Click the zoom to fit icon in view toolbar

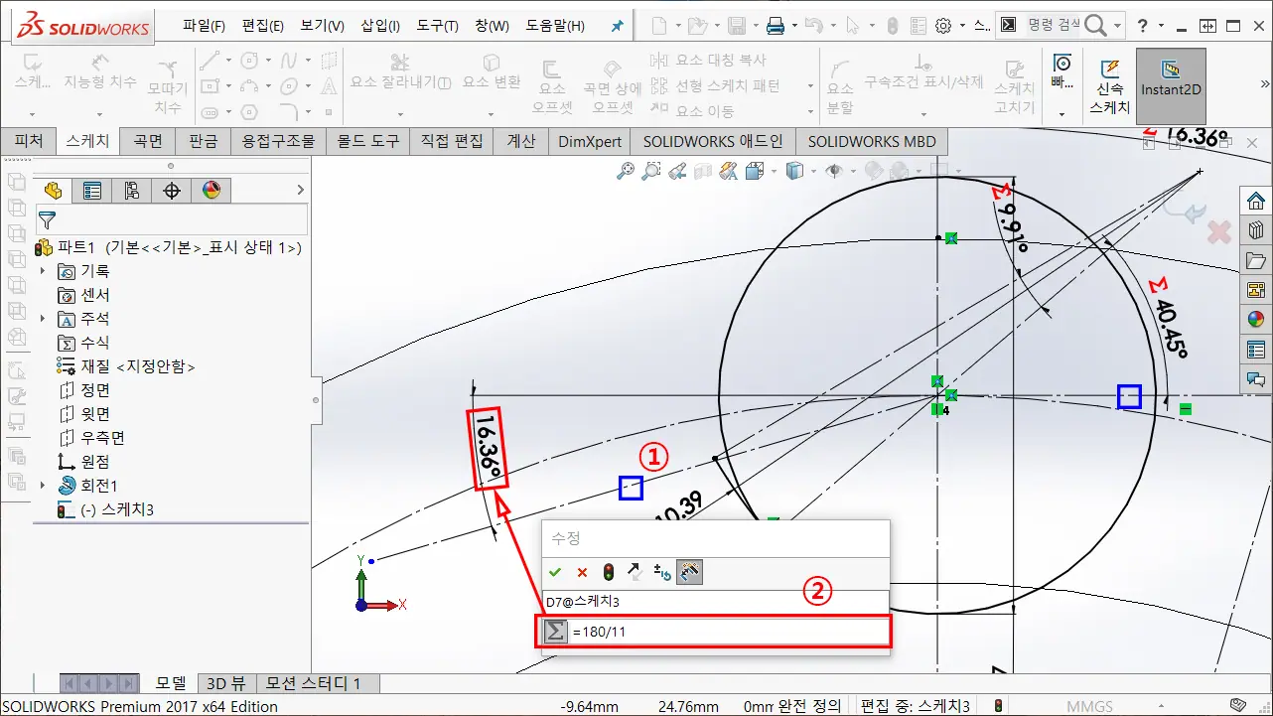pos(626,172)
